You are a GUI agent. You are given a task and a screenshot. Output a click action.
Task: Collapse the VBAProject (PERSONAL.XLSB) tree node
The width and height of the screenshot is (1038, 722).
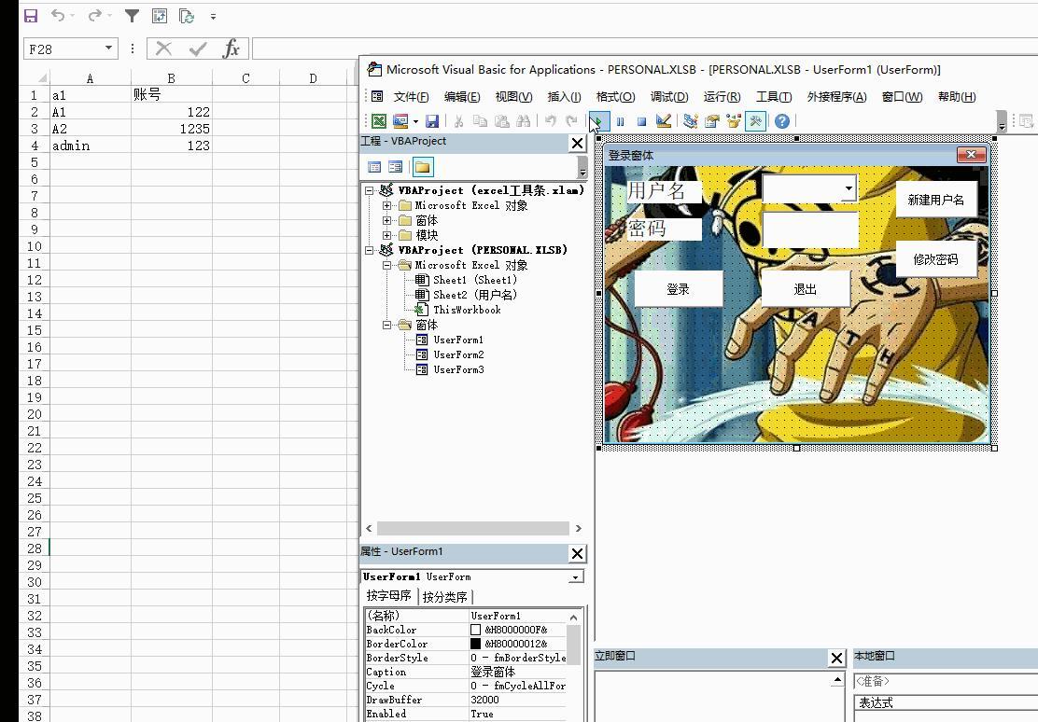(371, 250)
